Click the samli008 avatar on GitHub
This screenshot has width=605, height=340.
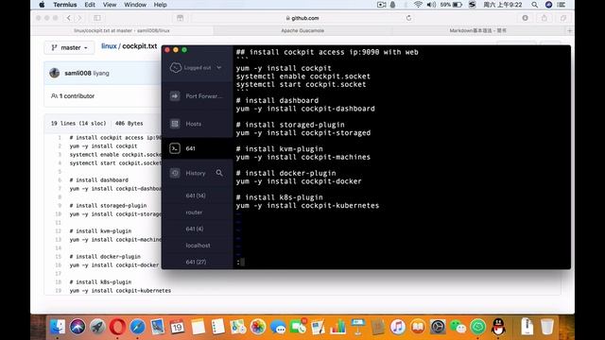55,73
